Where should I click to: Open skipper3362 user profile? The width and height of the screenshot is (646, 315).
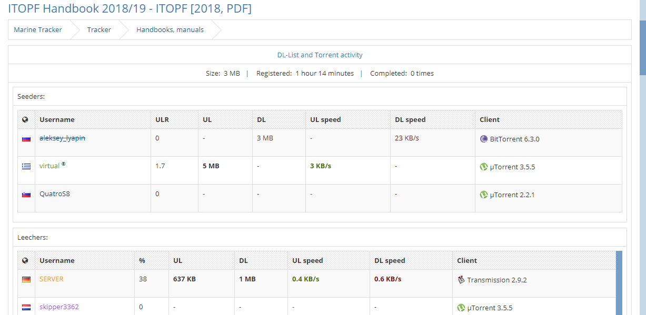pos(59,307)
